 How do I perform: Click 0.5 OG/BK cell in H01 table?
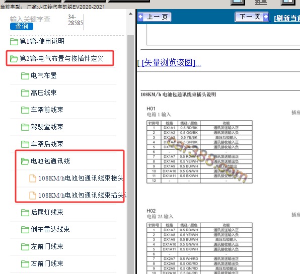[x=189, y=133]
